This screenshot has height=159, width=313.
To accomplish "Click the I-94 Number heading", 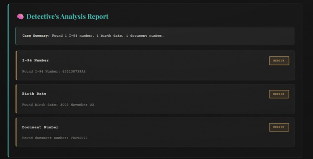I will coord(35,60).
